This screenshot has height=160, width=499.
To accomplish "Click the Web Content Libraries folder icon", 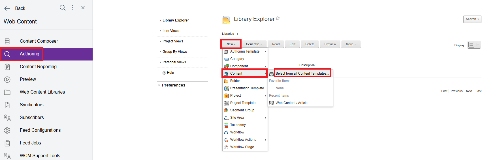I will click(x=7, y=92).
